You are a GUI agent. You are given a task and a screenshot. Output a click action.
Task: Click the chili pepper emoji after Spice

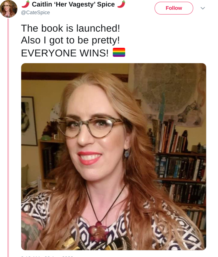(121, 4)
